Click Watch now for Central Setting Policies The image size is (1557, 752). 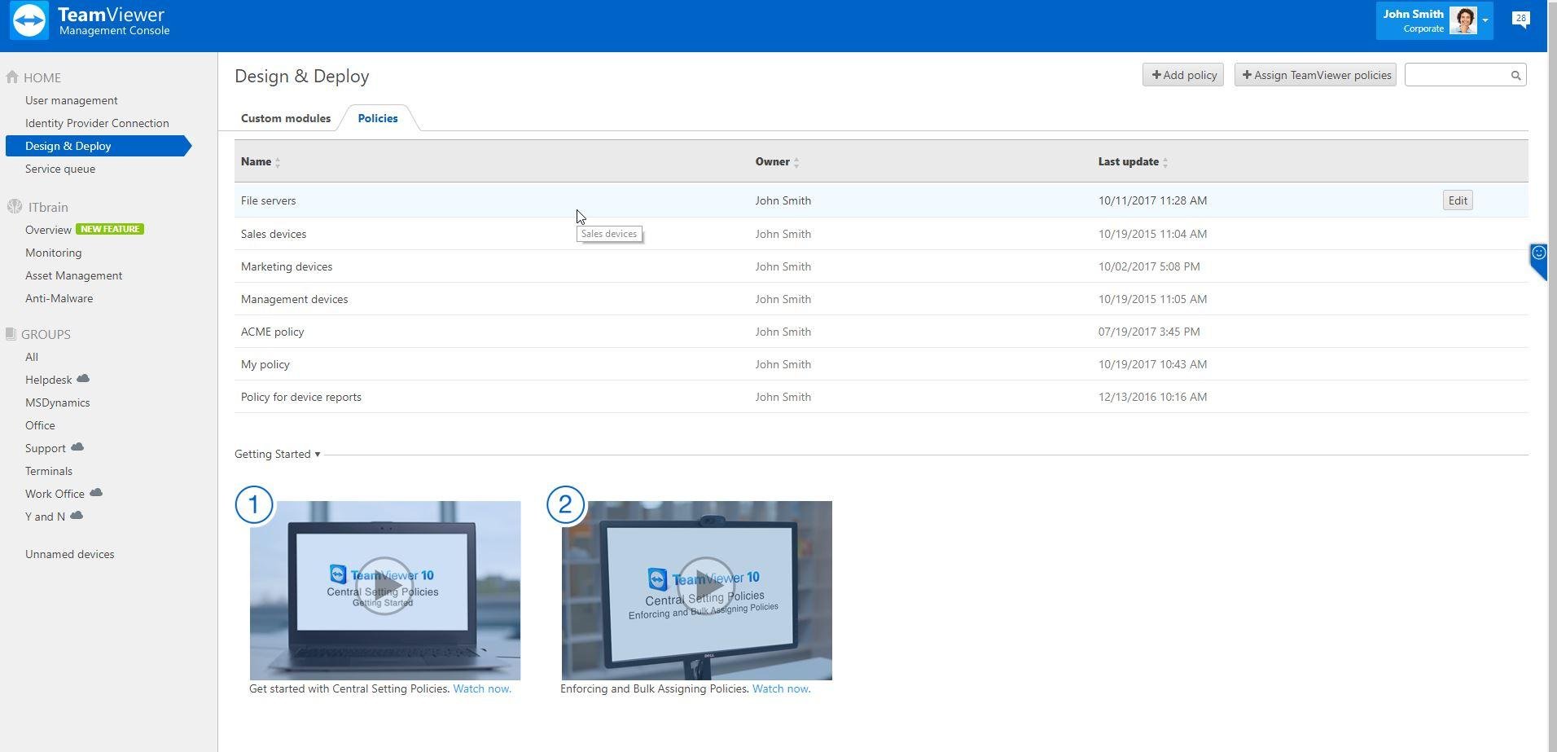click(x=482, y=688)
